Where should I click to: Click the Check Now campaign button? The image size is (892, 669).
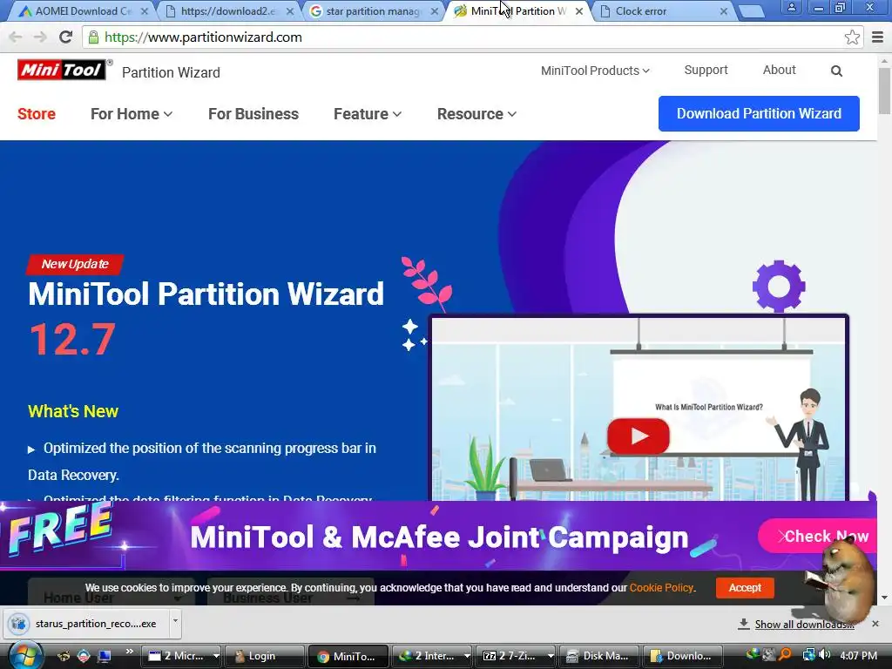click(817, 536)
